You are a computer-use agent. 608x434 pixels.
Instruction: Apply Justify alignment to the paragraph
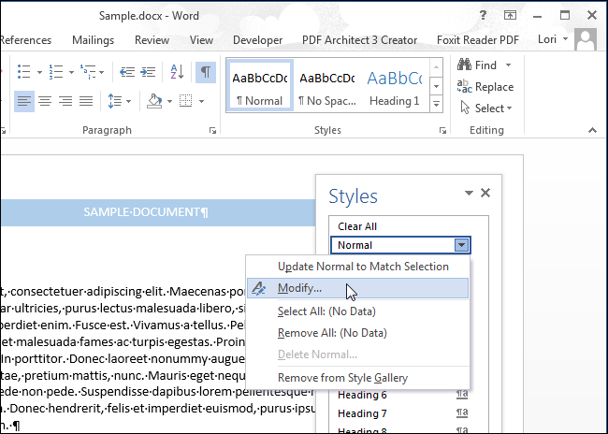point(85,100)
